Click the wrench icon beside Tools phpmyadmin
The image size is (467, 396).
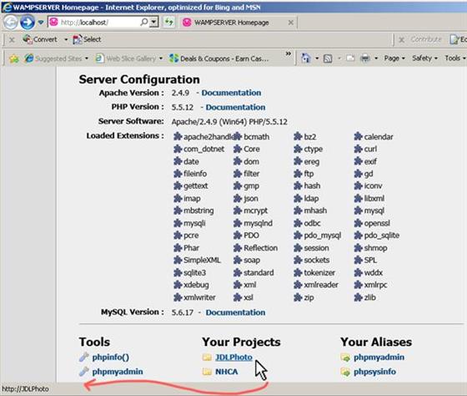click(x=84, y=372)
